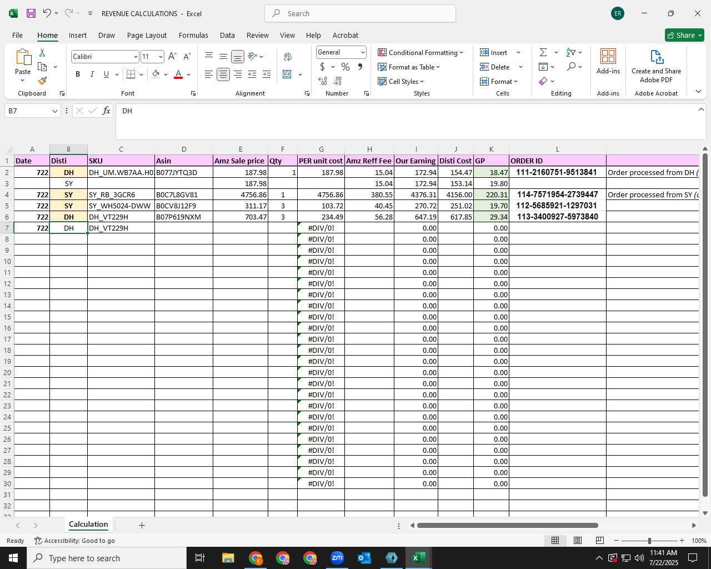Click the Search box in title bar
The height and width of the screenshot is (569, 711).
(x=360, y=13)
